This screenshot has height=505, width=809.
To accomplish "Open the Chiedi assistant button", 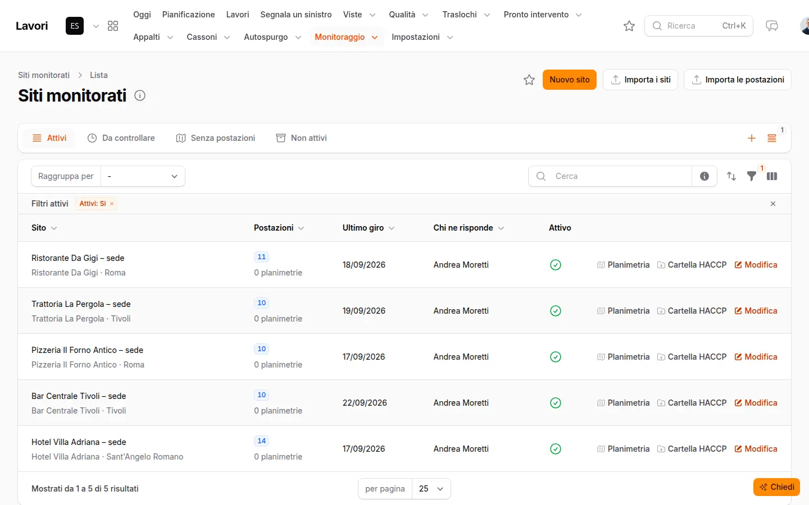I will 776,487.
